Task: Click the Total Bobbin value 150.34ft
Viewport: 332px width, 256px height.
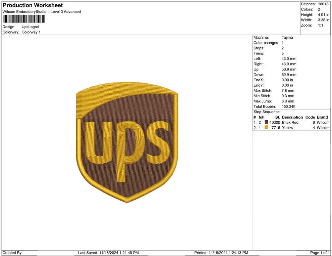Action: click(288, 106)
